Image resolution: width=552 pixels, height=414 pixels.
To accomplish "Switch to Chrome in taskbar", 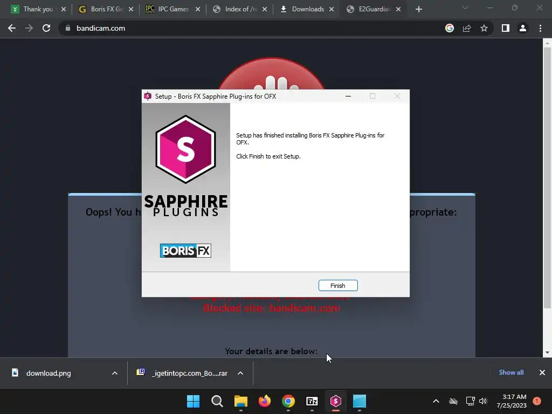I will (x=288, y=401).
